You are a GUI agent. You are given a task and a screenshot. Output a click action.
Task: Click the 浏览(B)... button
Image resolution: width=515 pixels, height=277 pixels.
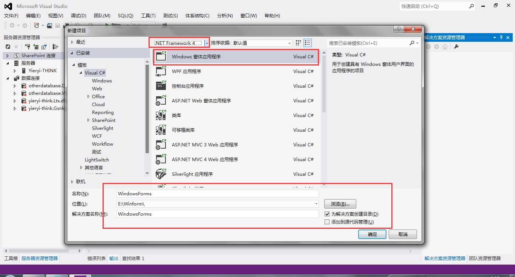point(340,204)
